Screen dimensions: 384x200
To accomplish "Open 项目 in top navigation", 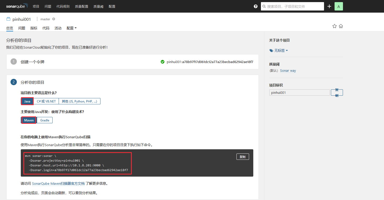I will (x=36, y=6).
